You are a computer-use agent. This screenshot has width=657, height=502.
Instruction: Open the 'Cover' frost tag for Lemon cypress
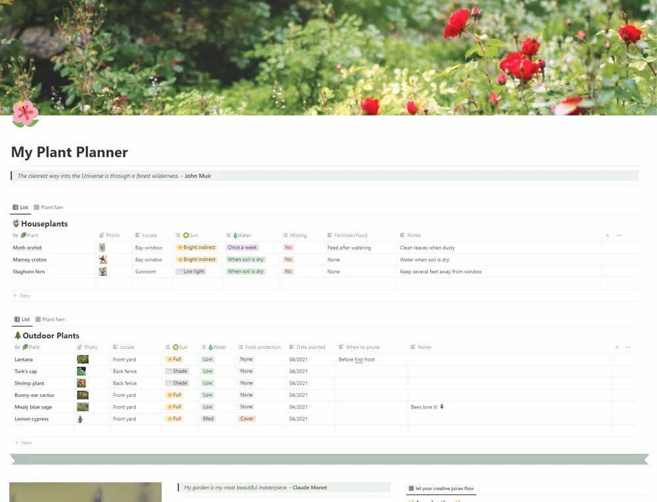pyautogui.click(x=246, y=419)
